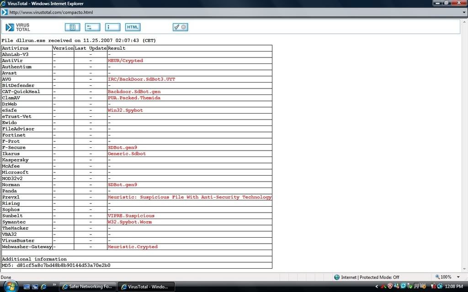Click the Microsoft row name

click(15, 172)
